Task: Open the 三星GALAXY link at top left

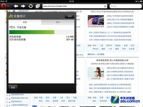Action: 23,11
